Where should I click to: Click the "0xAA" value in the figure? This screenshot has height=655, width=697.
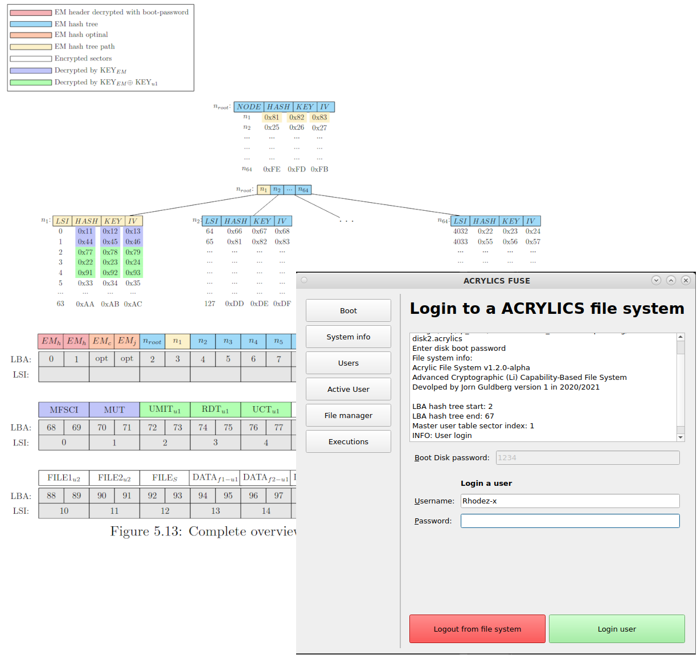pyautogui.click(x=85, y=304)
